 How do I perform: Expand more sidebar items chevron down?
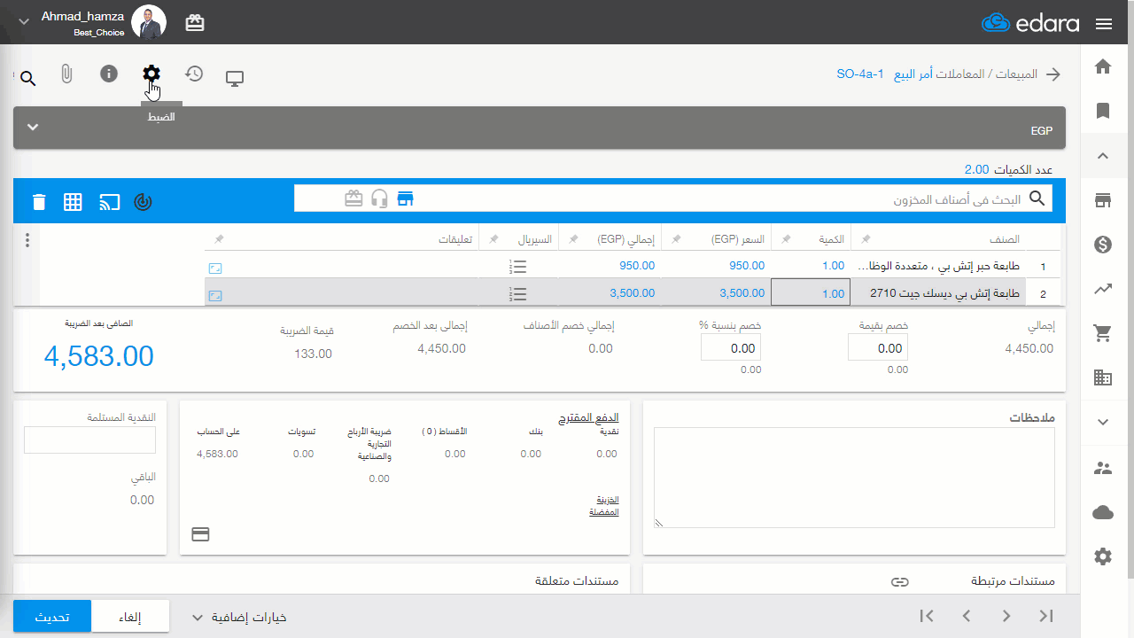(x=1103, y=423)
